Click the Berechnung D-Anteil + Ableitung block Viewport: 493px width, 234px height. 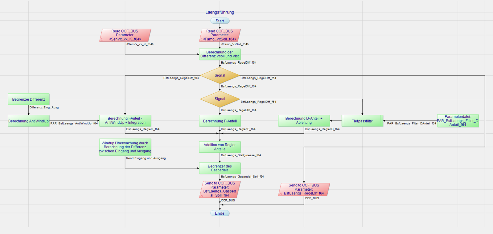point(304,121)
